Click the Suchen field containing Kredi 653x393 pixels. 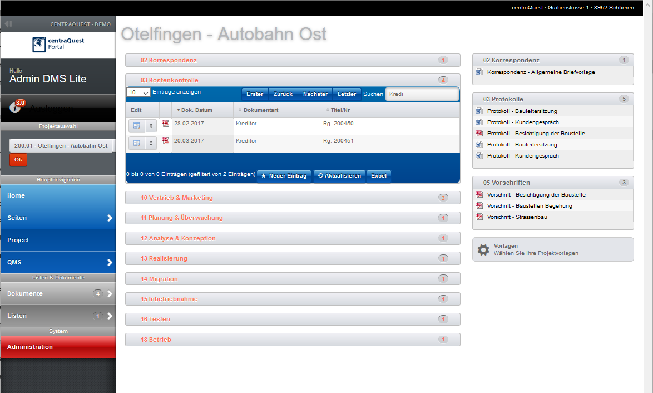pyautogui.click(x=422, y=94)
